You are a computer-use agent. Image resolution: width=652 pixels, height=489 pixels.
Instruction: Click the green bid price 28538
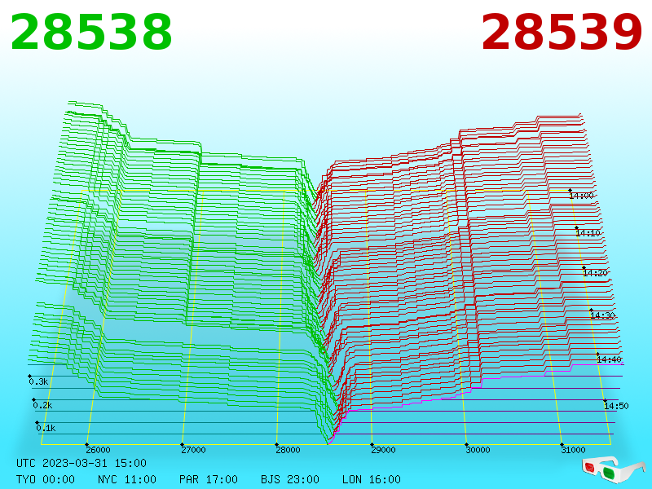tap(91, 33)
